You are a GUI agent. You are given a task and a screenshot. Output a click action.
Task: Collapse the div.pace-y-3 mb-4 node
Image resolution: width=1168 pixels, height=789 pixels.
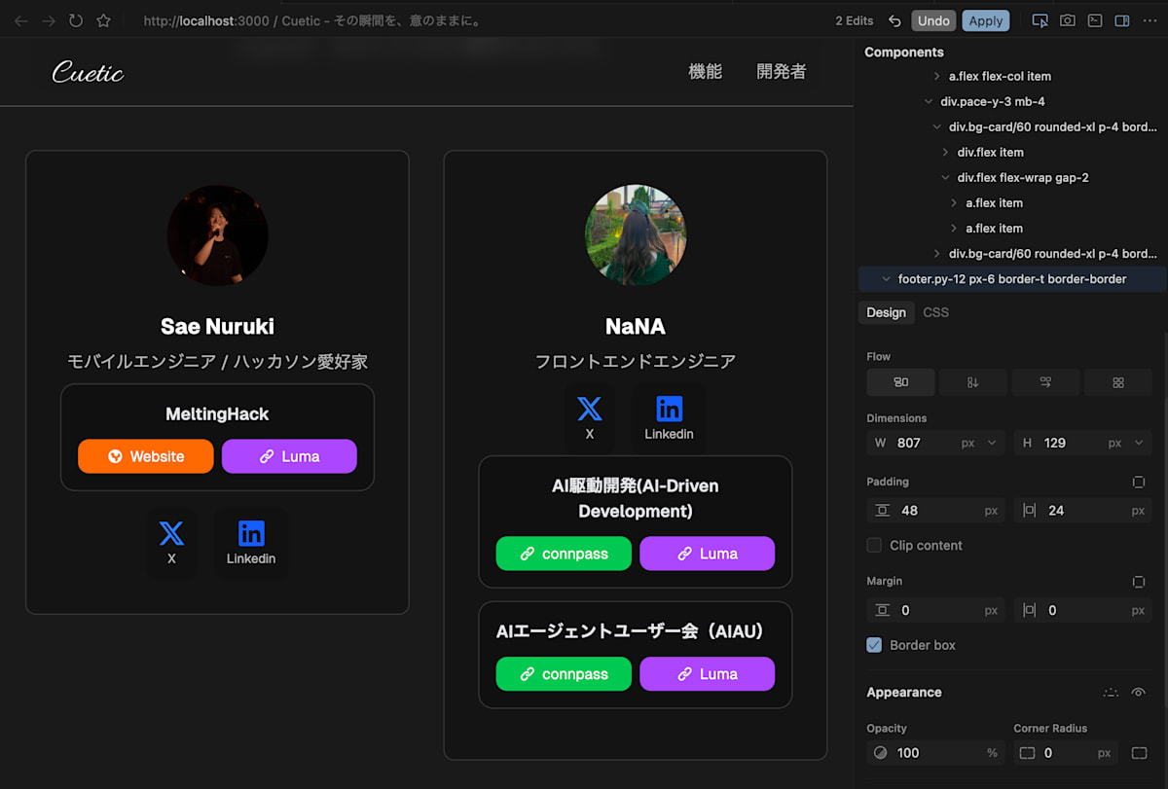point(929,101)
